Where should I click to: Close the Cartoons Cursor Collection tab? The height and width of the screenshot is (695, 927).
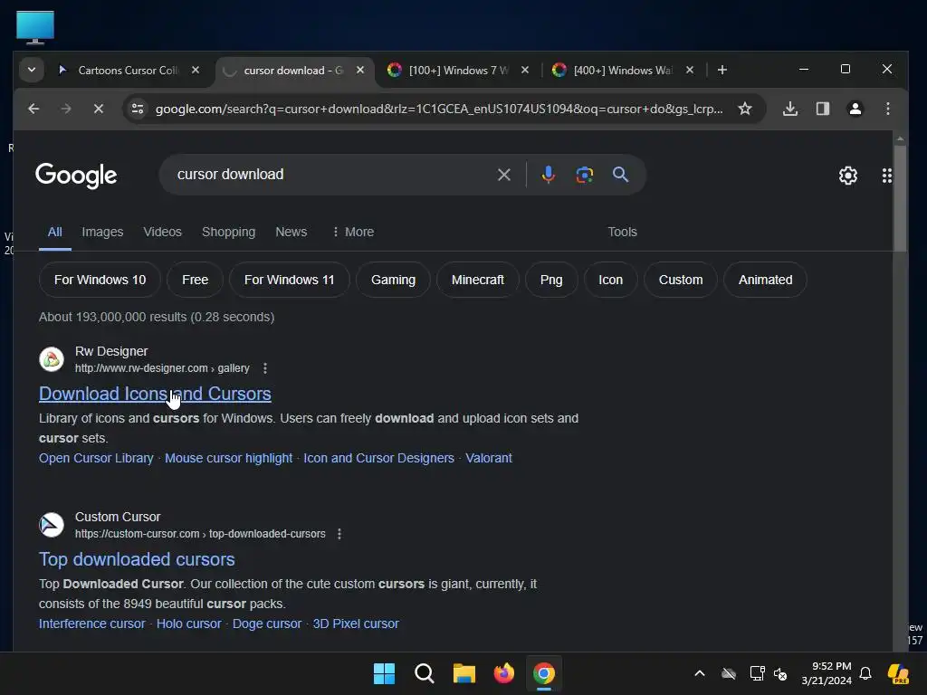click(x=196, y=71)
